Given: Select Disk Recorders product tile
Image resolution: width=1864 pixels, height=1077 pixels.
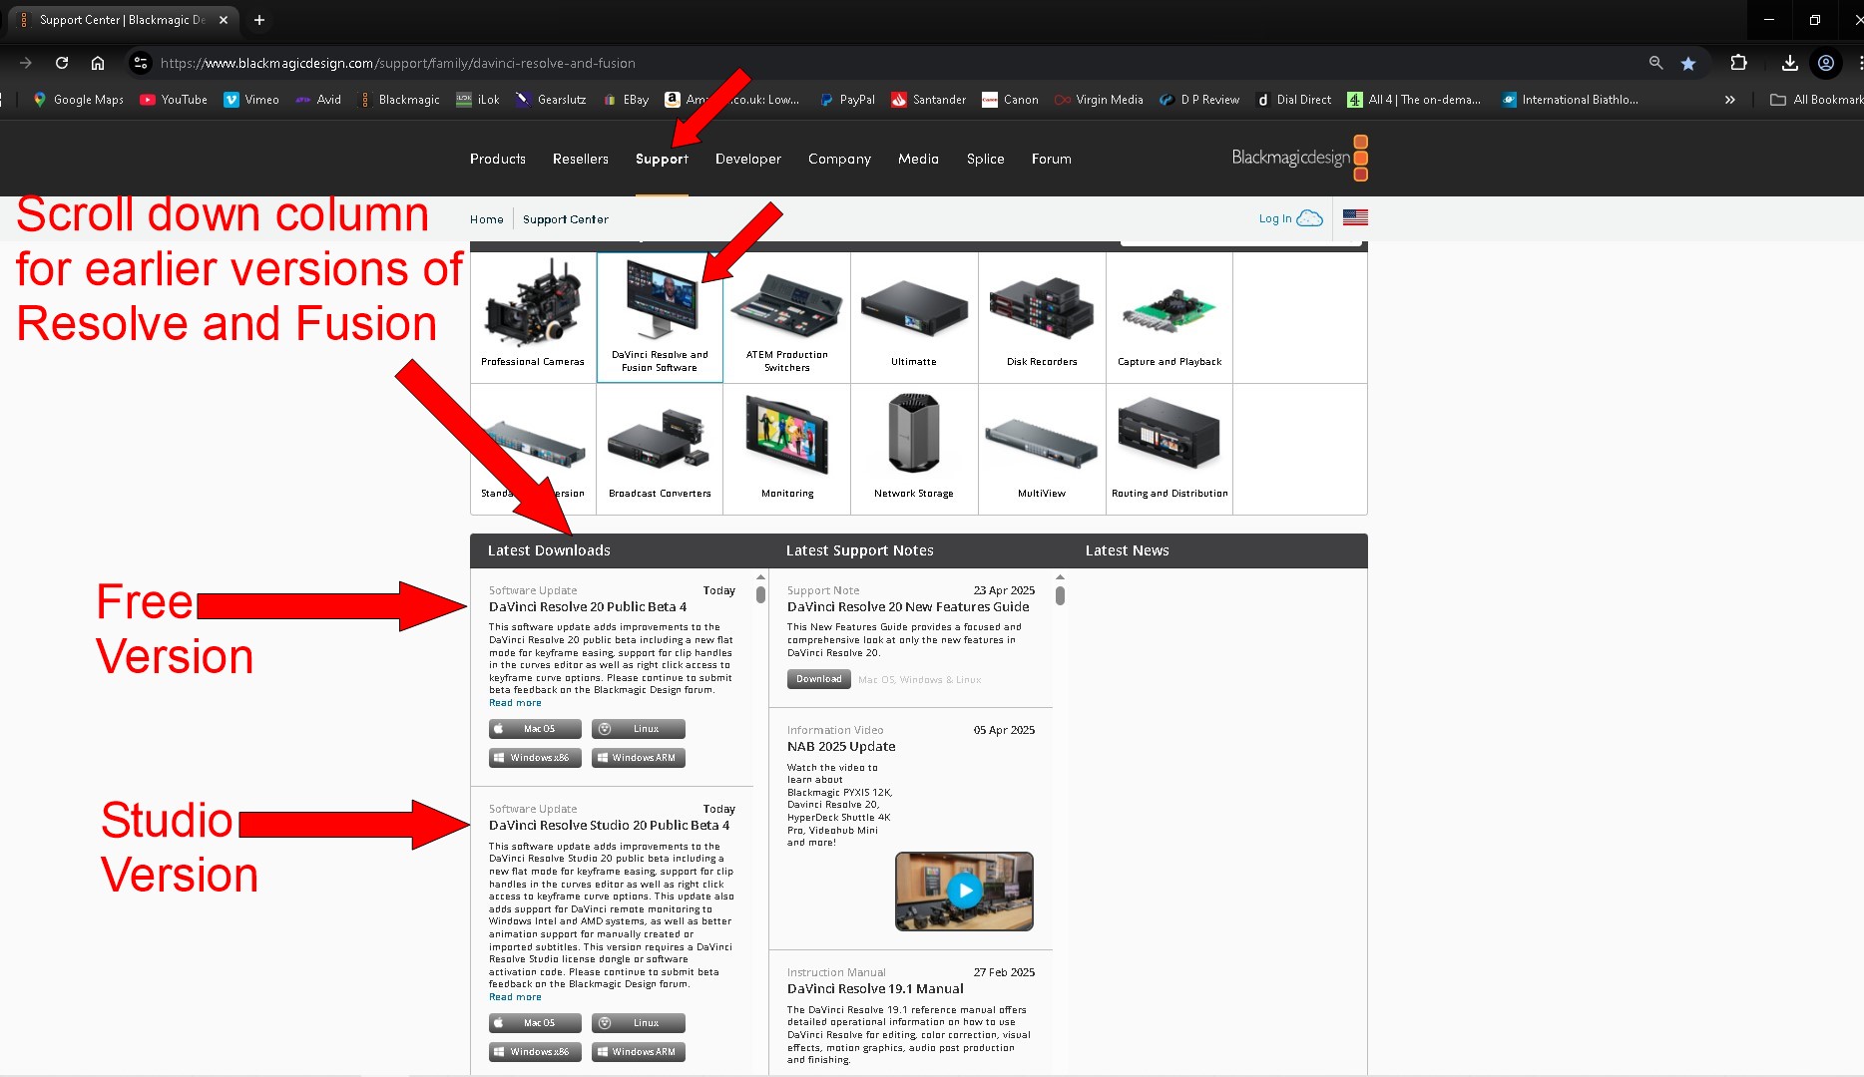Looking at the screenshot, I should coord(1042,317).
